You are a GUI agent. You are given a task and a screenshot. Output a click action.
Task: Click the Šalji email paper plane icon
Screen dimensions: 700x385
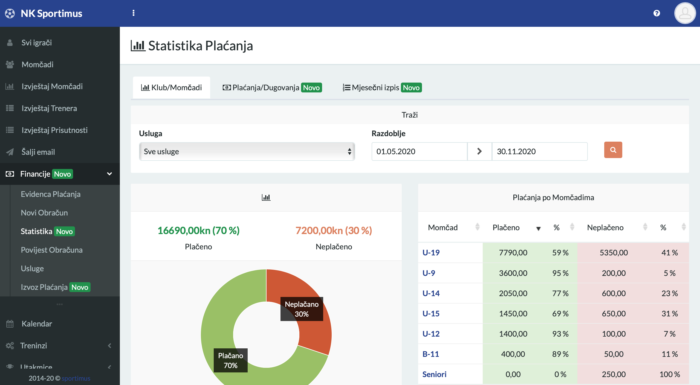click(x=10, y=152)
